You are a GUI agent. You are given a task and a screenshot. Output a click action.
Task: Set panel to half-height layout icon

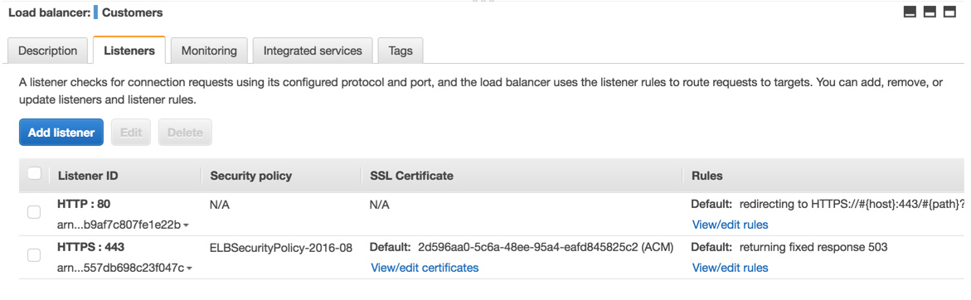(930, 12)
